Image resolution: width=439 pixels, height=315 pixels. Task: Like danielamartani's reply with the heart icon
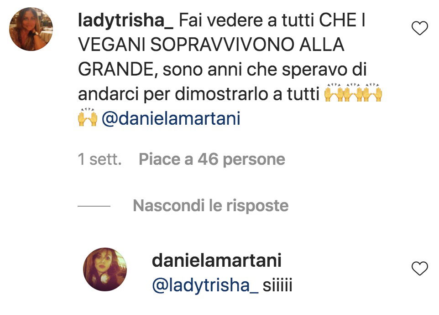[420, 268]
